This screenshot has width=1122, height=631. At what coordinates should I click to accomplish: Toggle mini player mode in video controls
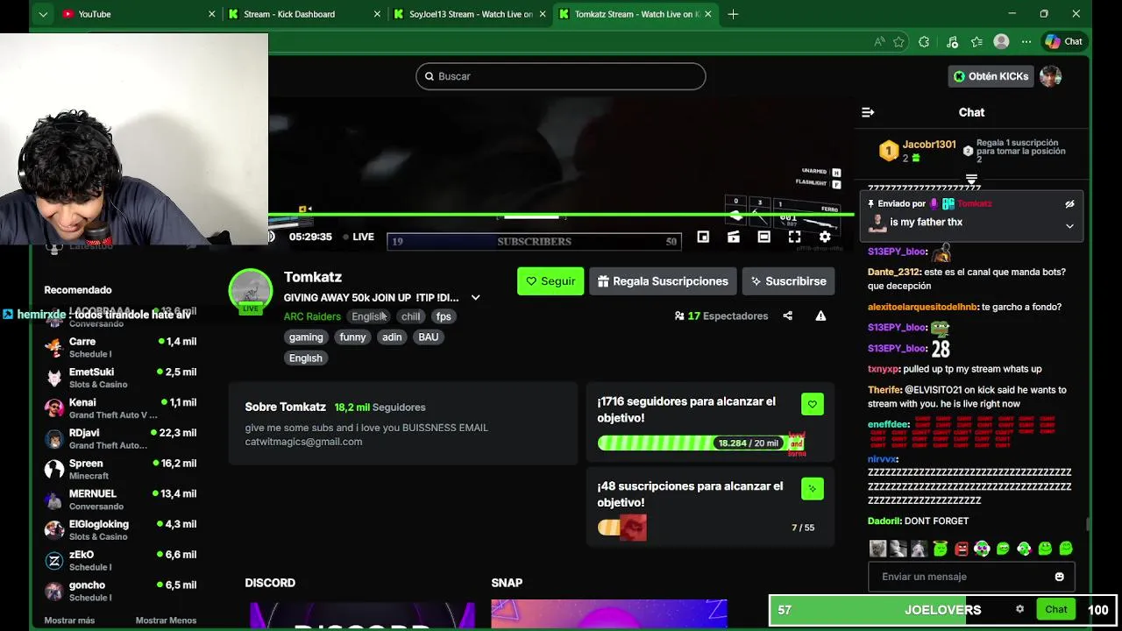(x=703, y=237)
